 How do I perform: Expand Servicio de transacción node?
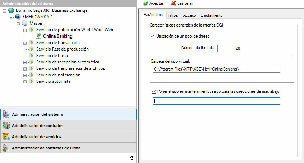(25, 43)
